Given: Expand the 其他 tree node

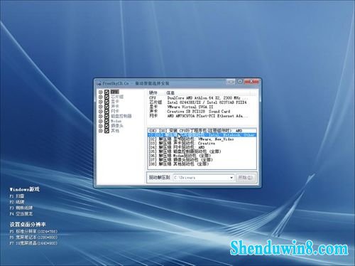Looking at the screenshot, I should click(x=101, y=131).
